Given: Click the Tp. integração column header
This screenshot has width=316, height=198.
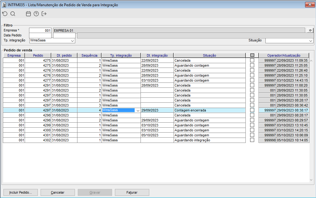Looking at the screenshot, I should click(x=121, y=55).
